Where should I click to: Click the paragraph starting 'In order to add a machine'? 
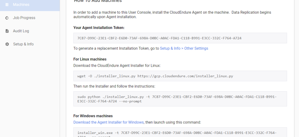point(172,15)
